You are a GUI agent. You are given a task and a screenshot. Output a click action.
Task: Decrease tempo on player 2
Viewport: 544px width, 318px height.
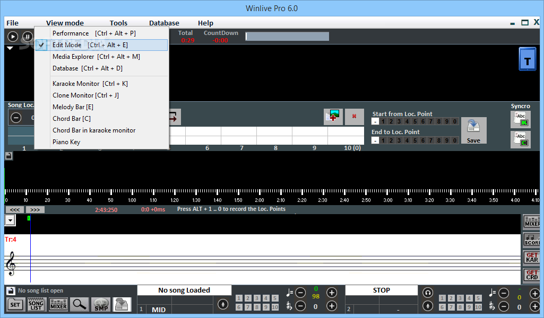[504, 294]
